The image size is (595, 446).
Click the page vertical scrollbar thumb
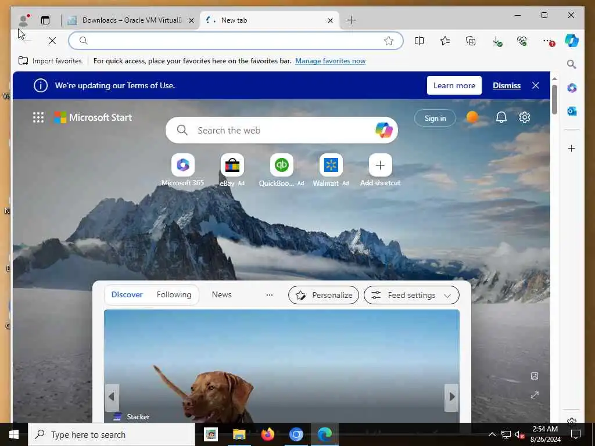tap(554, 99)
